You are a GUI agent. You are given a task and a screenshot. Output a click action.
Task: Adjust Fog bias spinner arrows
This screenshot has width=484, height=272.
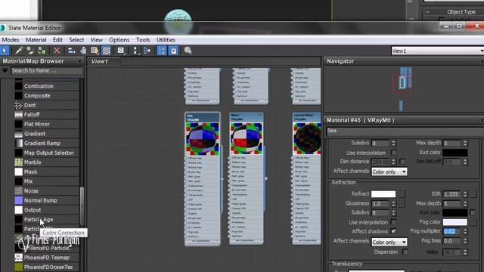click(x=465, y=241)
